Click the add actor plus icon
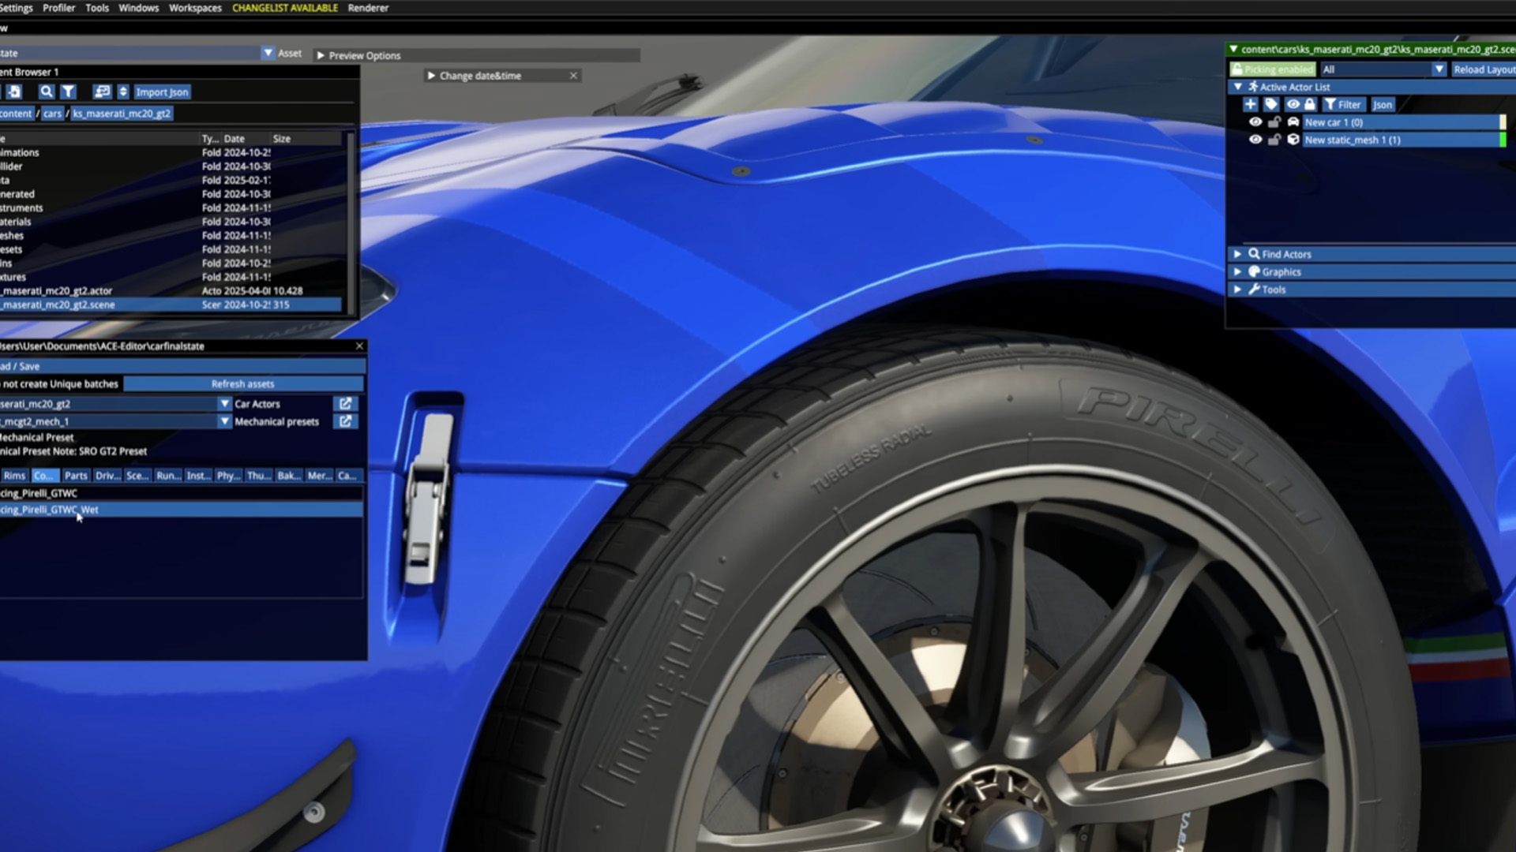This screenshot has width=1516, height=852. pos(1250,104)
